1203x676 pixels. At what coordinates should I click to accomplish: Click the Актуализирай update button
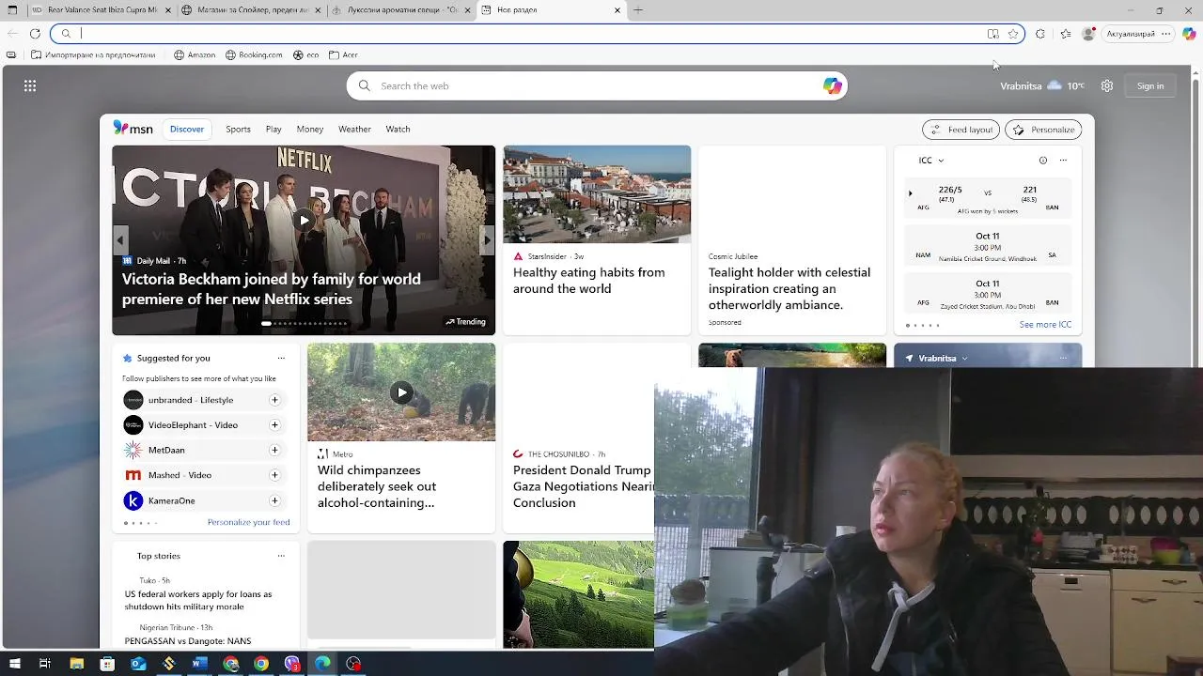point(1131,34)
